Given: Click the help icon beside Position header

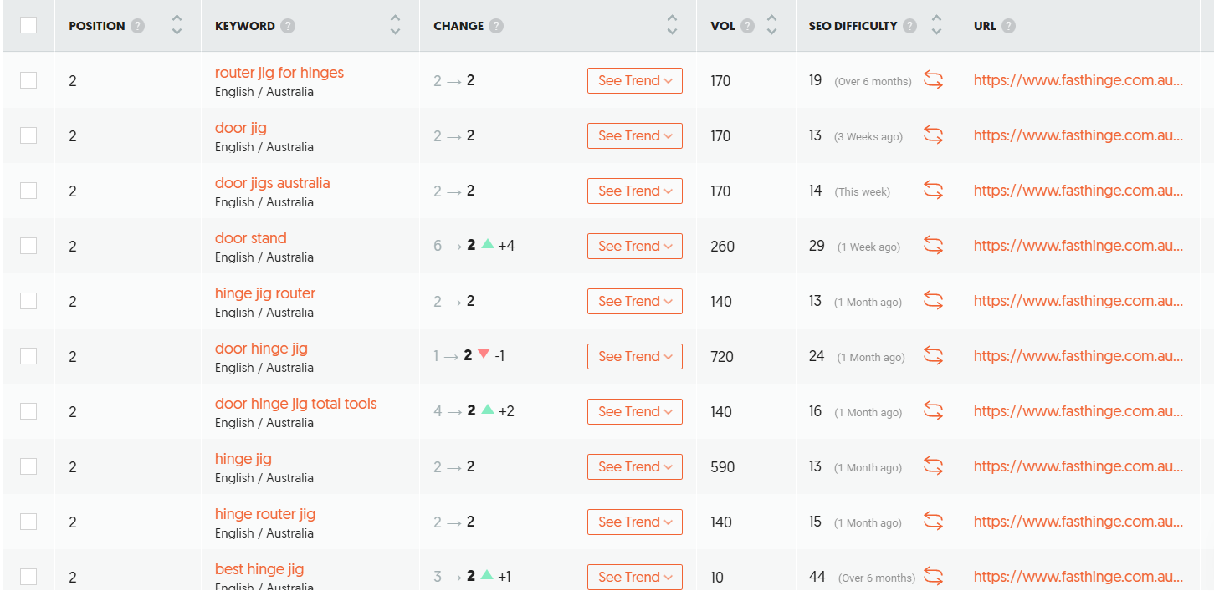Looking at the screenshot, I should (x=138, y=26).
